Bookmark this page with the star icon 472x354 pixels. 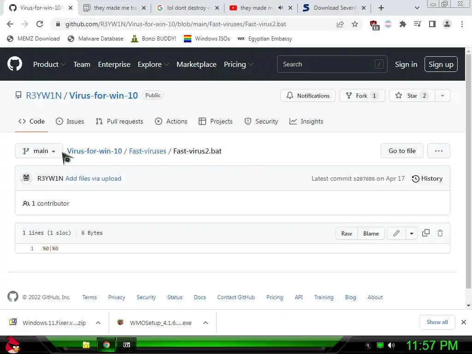click(x=355, y=24)
